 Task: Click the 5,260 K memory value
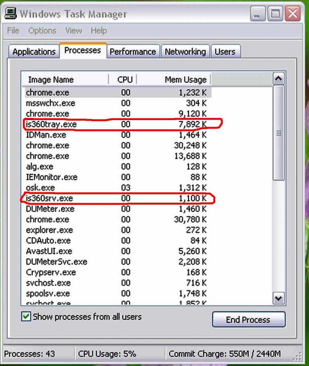pos(192,251)
